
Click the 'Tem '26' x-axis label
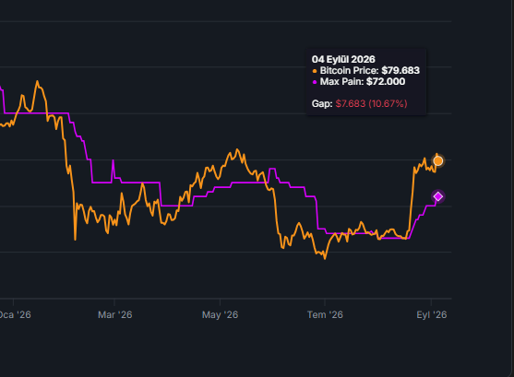click(325, 315)
